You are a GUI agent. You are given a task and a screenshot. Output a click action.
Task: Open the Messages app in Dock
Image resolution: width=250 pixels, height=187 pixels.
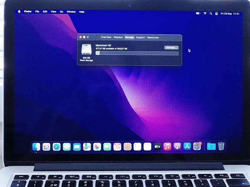[x=67, y=147]
